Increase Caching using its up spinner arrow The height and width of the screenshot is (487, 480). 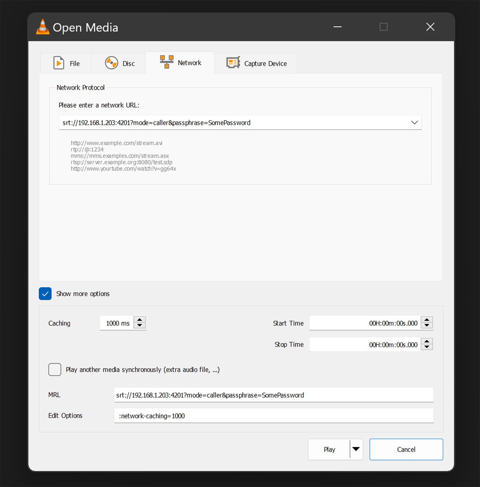tap(140, 320)
